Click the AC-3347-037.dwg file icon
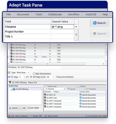Screen dimensions: 116x124 coord(11,54)
